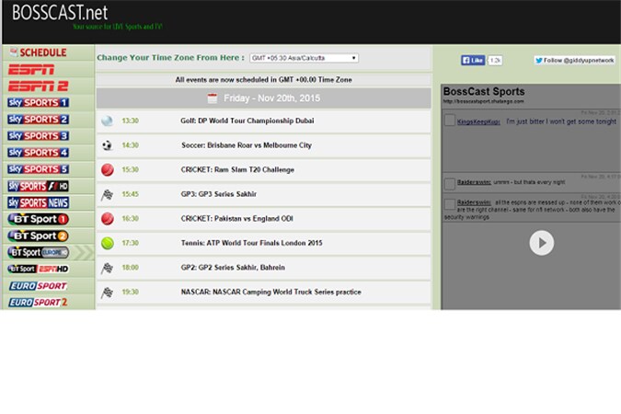Click the tennis ball icon at 17:30
The image size is (621, 414).
pyautogui.click(x=108, y=243)
